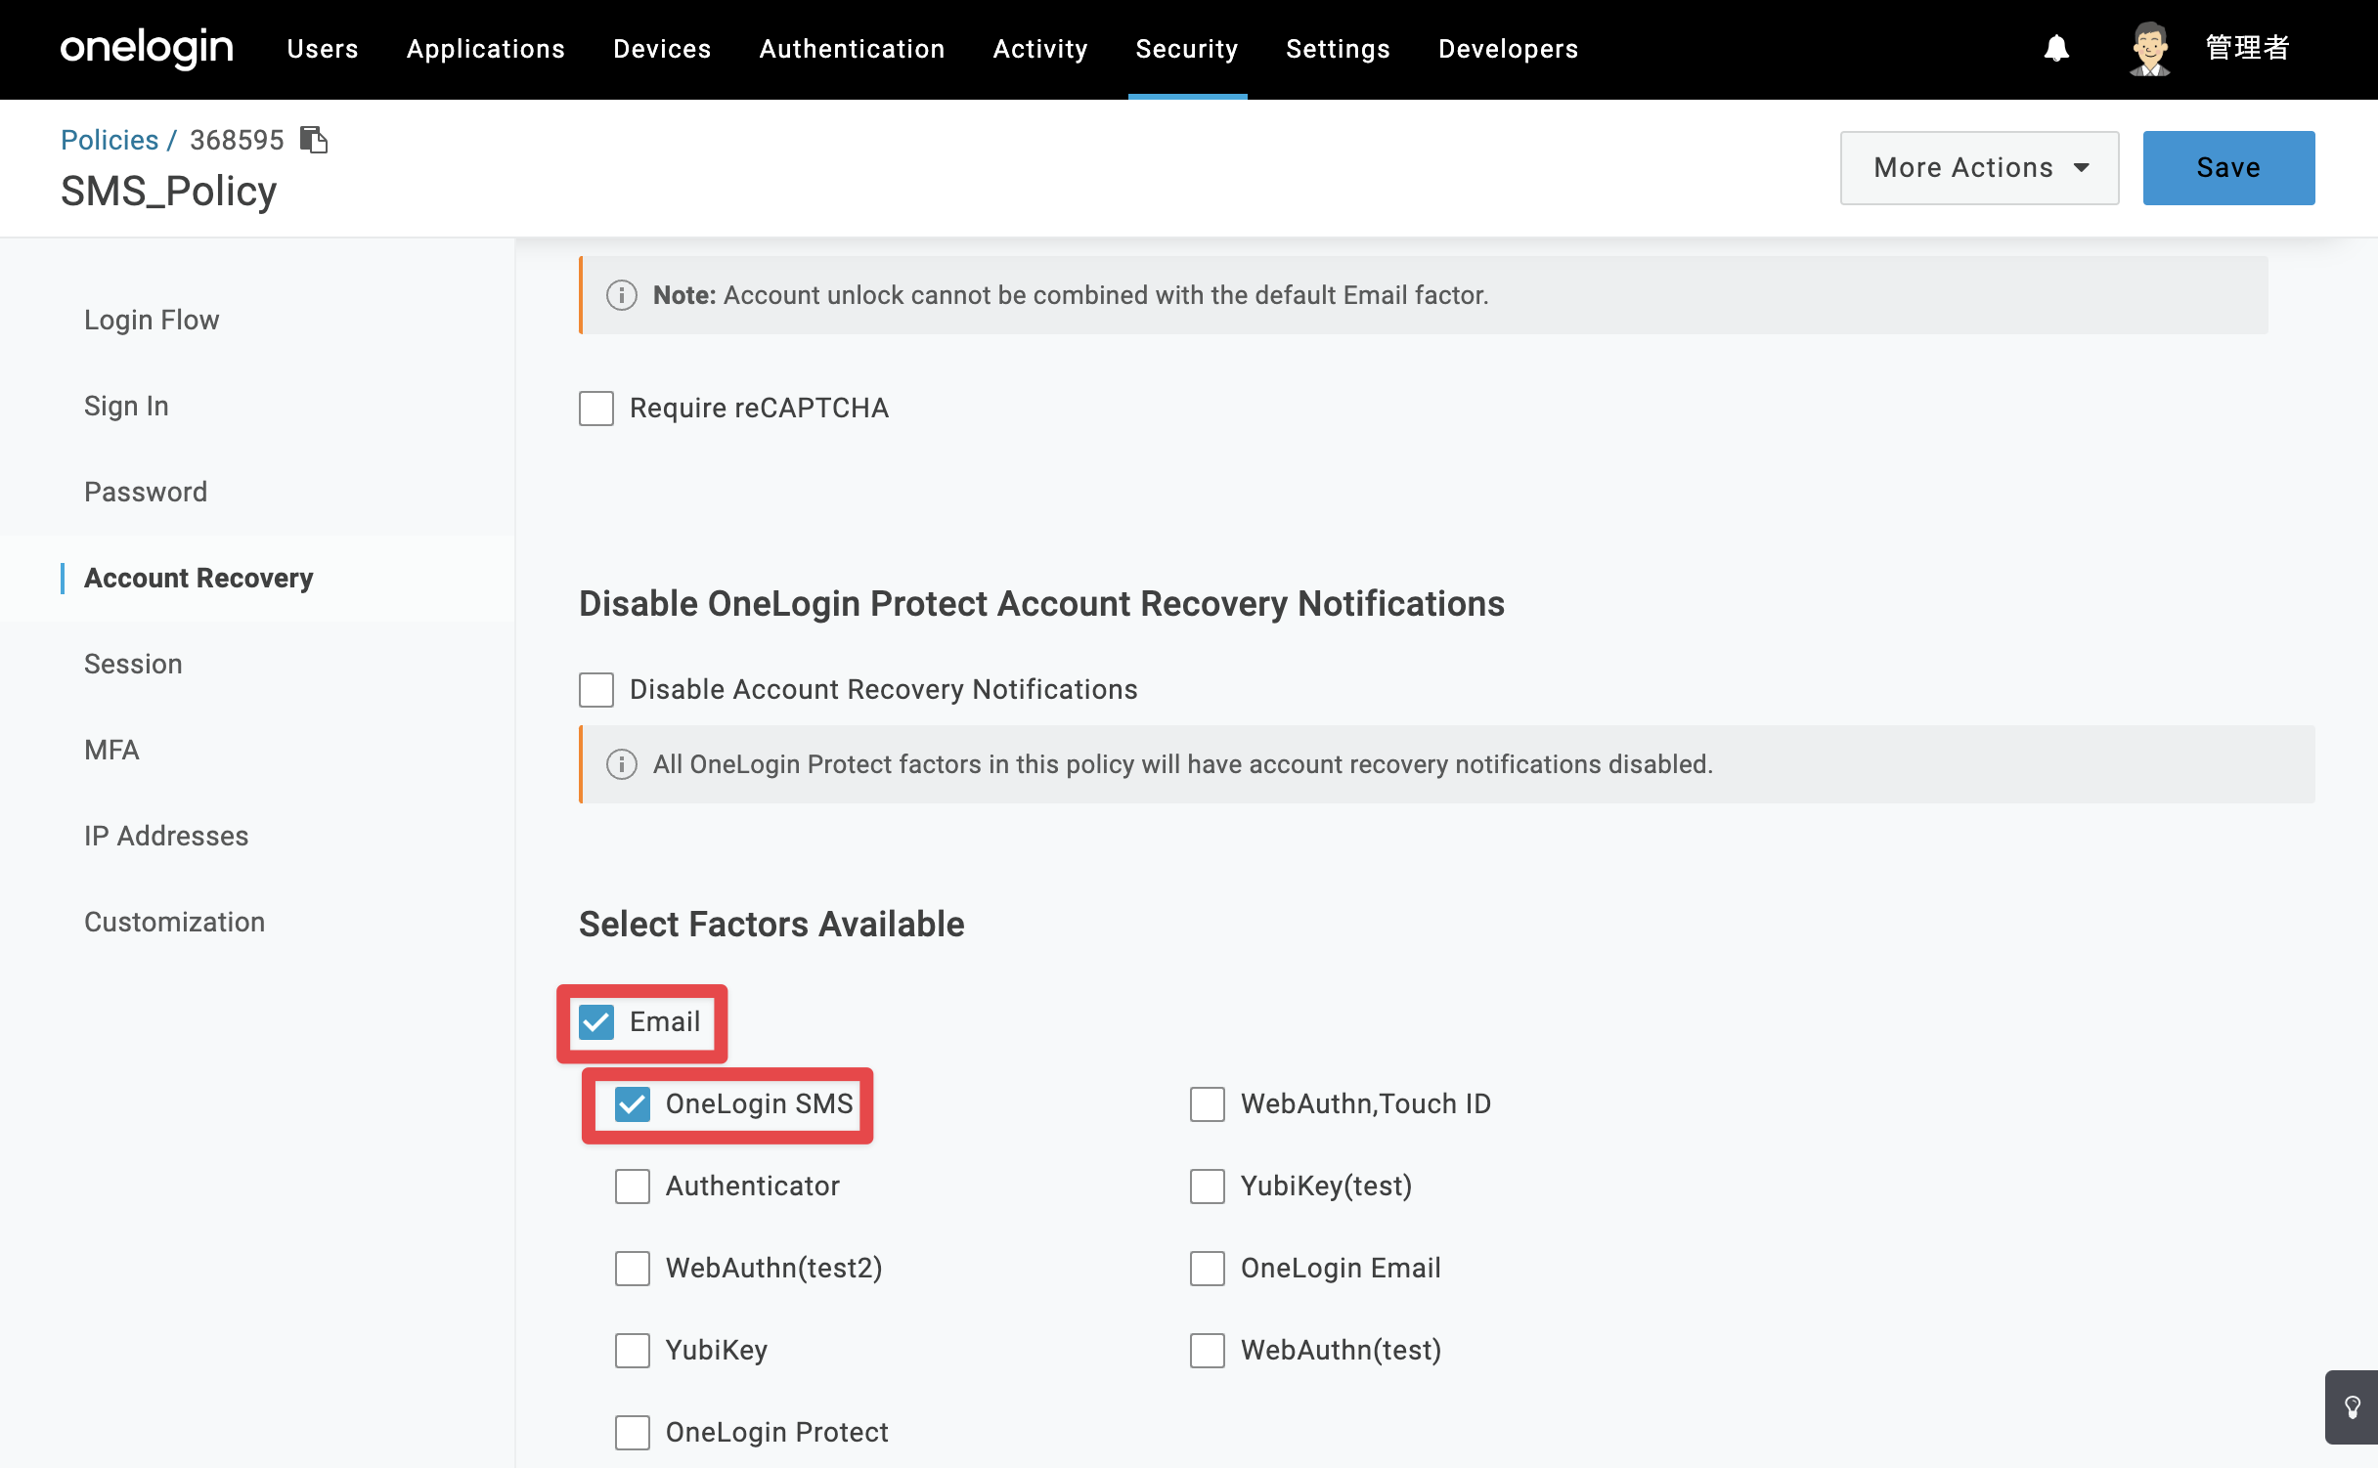Uncheck the OneLogin SMS factor

point(633,1104)
